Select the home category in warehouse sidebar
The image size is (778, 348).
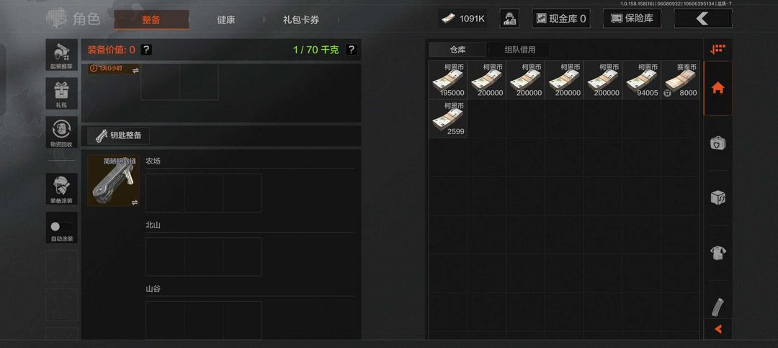coord(717,89)
